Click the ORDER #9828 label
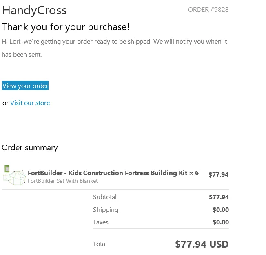The height and width of the screenshot is (255, 266). pos(208,10)
